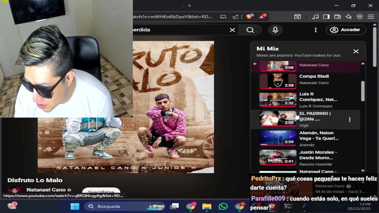Click the 2:32 Luis R Conriquez thumbnail
The image size is (379, 213).
[278, 100]
